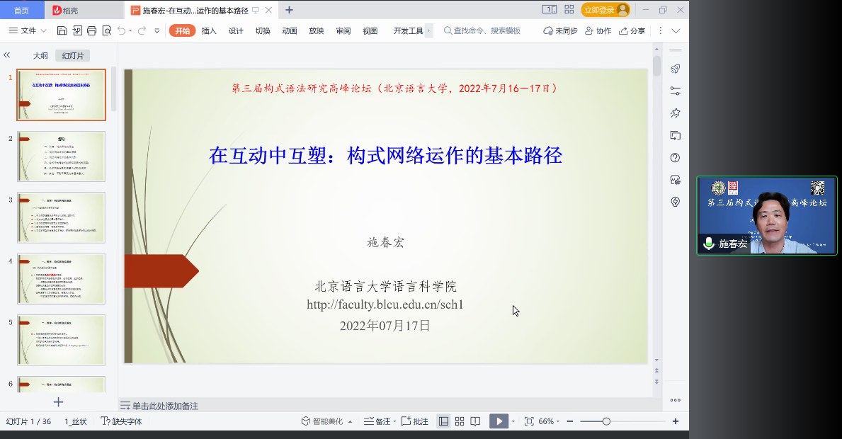The width and height of the screenshot is (842, 439).
Task: Click the Undo arrow icon
Action: [122, 30]
